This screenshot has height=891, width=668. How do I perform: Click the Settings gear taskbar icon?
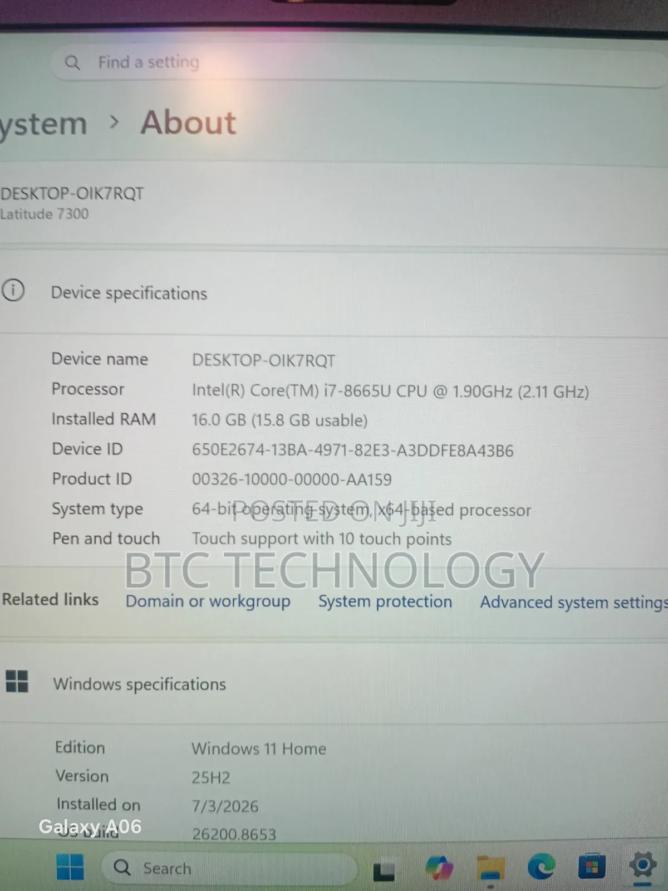(643, 865)
